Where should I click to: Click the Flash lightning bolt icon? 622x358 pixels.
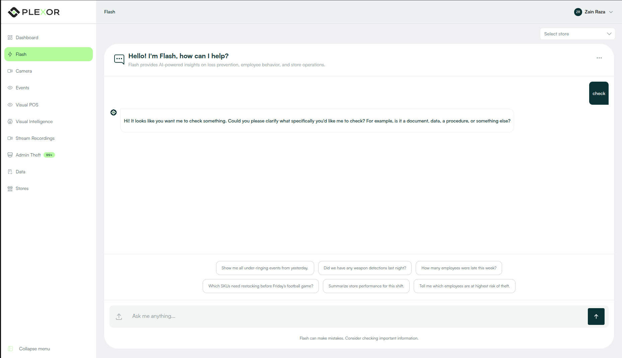click(10, 54)
